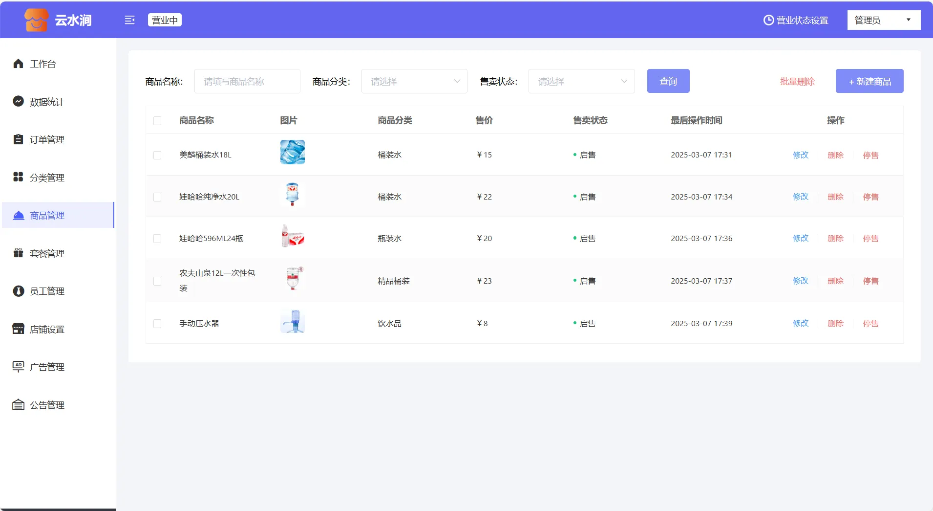Click the 订单管理 clipboard icon

tap(18, 139)
